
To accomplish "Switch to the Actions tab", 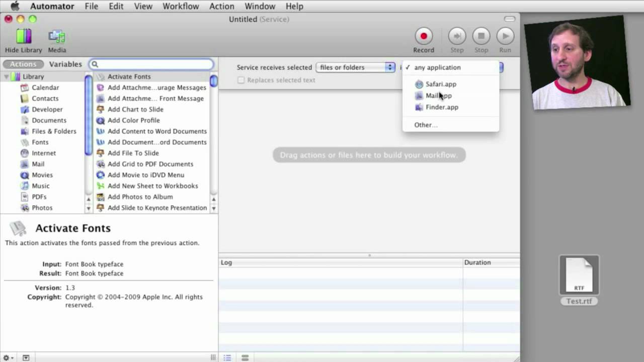I will tap(23, 64).
